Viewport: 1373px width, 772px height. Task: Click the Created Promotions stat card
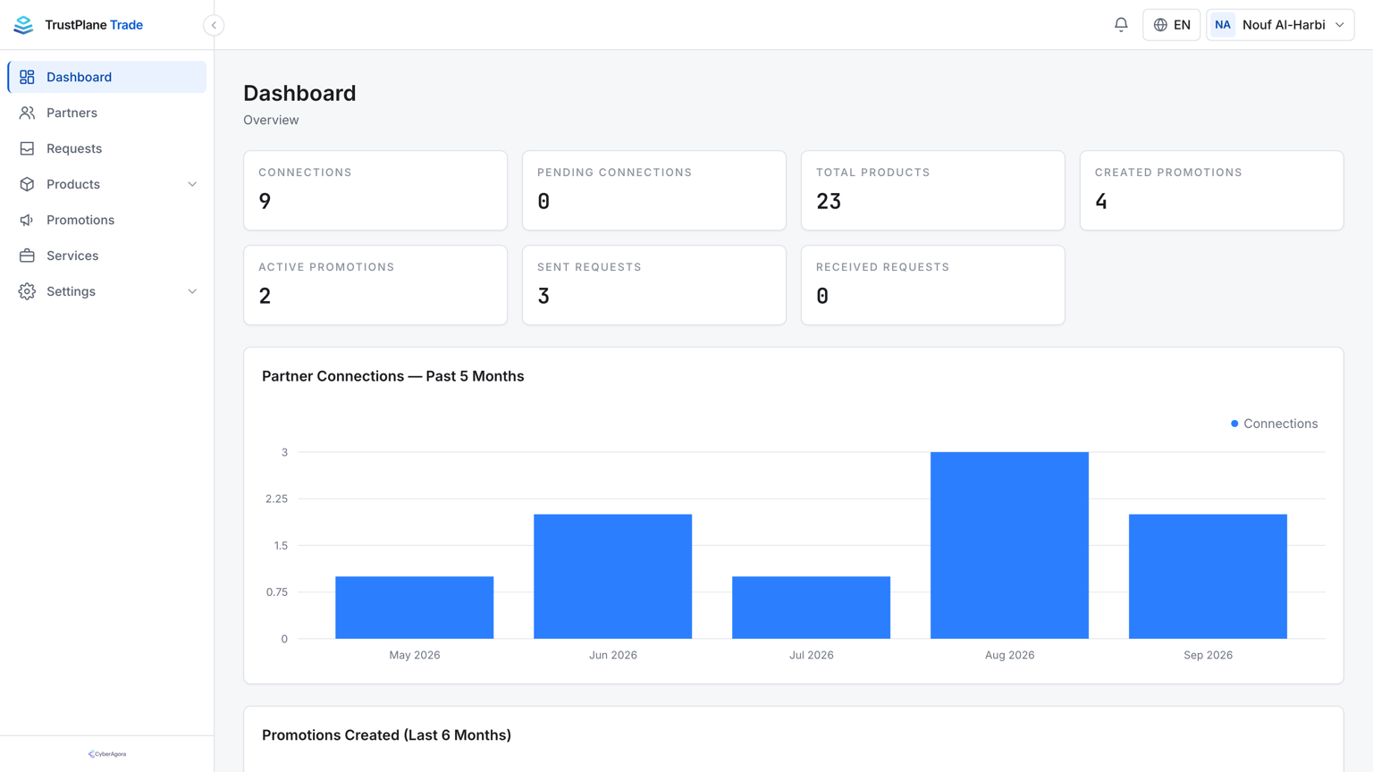pyautogui.click(x=1212, y=190)
